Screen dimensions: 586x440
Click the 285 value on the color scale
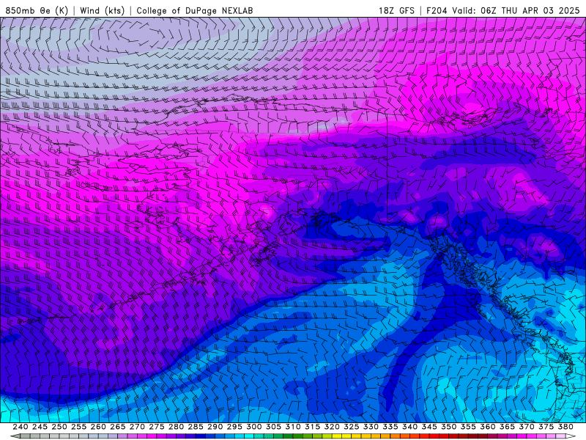[196, 427]
